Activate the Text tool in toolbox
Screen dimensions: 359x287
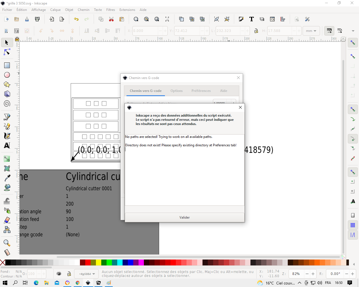coord(7,145)
